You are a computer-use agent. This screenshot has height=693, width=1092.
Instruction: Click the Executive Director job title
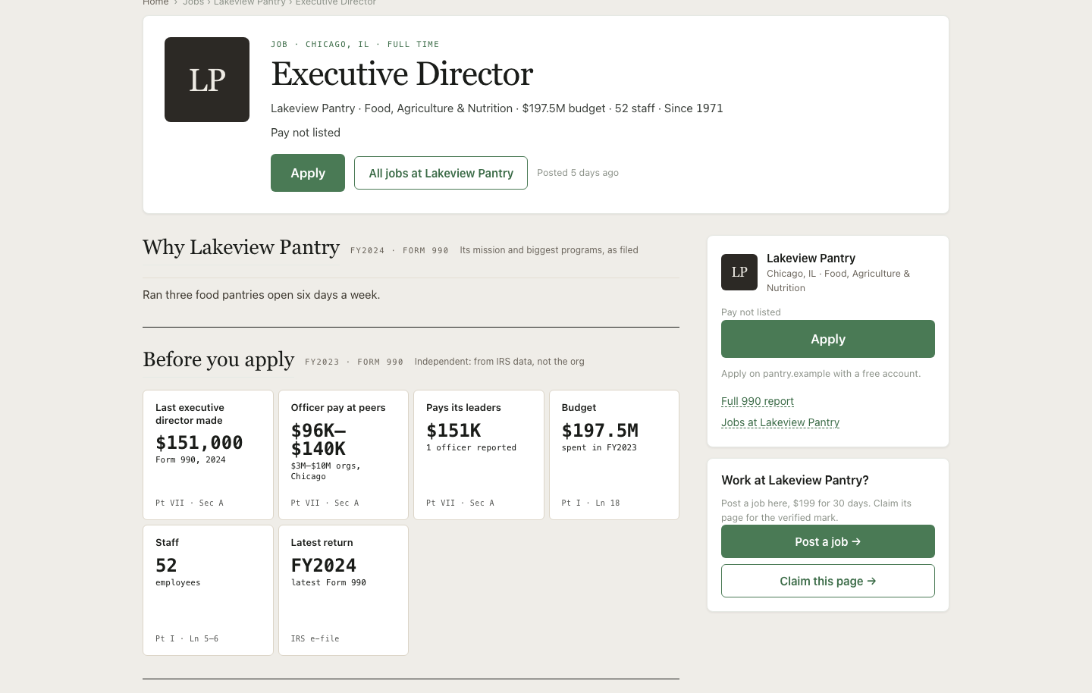[402, 74]
